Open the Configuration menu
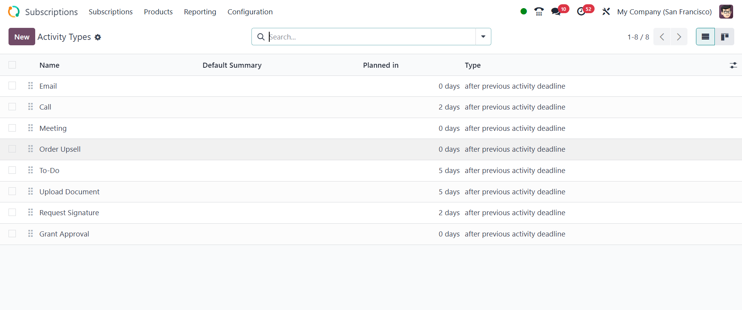The height and width of the screenshot is (310, 742). (250, 12)
